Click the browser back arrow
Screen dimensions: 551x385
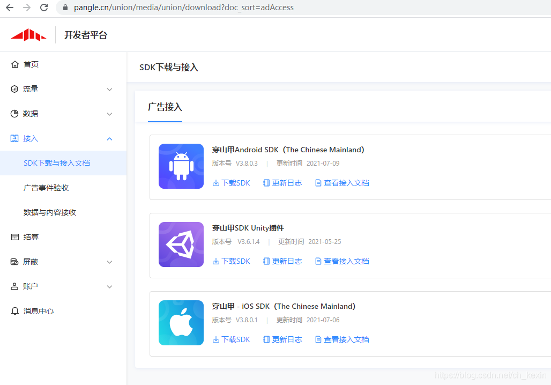[x=10, y=8]
